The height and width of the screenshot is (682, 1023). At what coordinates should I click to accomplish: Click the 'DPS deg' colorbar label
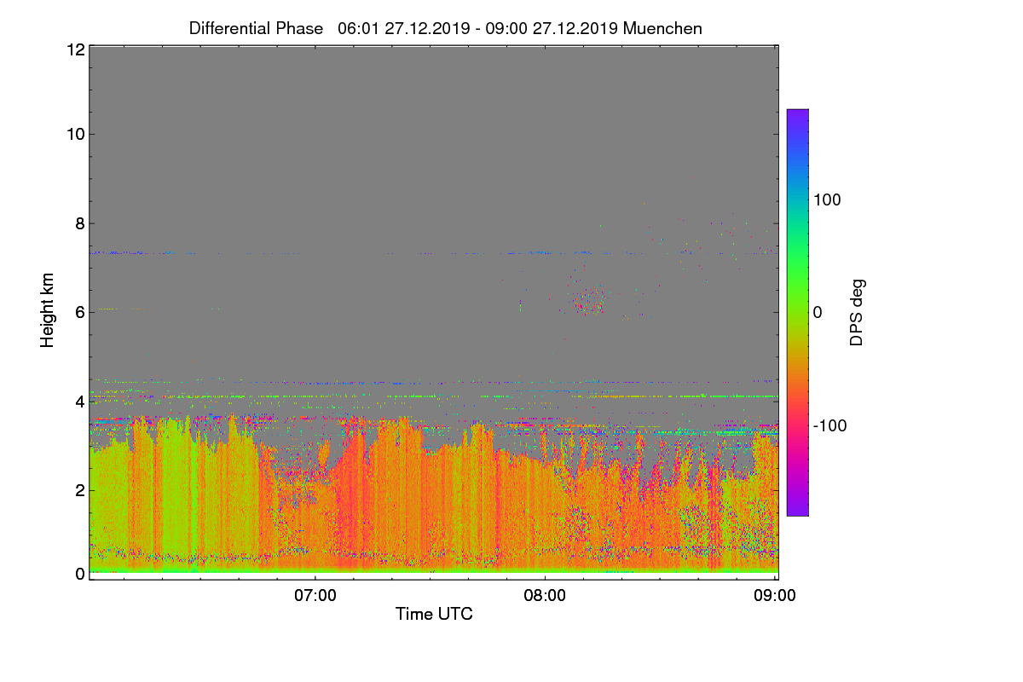coord(857,312)
